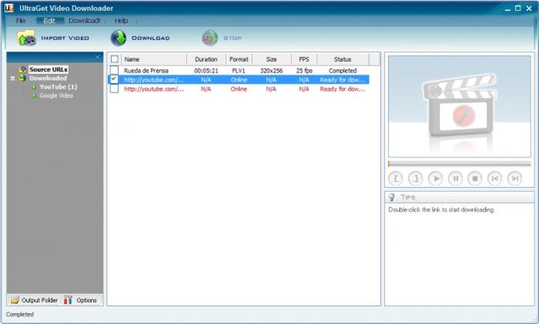
Task: Open the Download! menu
Action: pyautogui.click(x=85, y=21)
